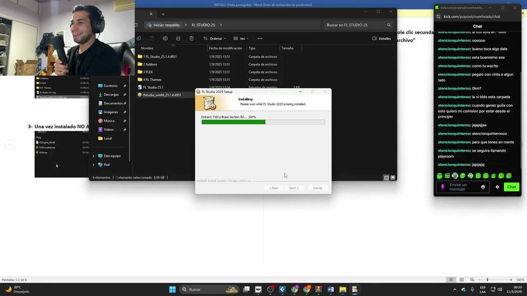Pick the last green emote in row
This screenshot has width=527, height=296.
point(509,176)
